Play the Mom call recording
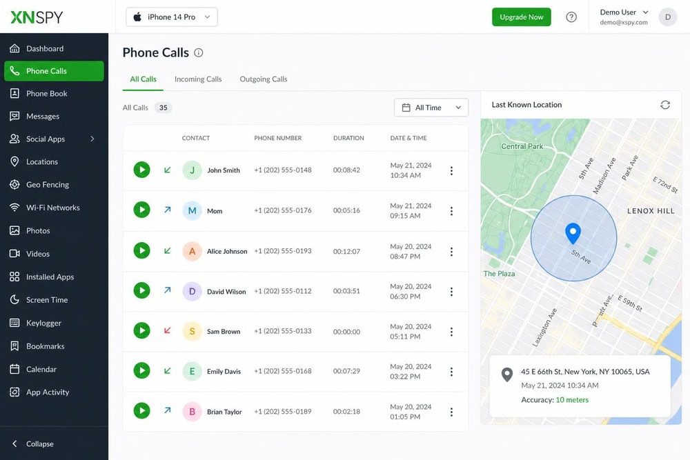Image resolution: width=690 pixels, height=460 pixels. 141,210
